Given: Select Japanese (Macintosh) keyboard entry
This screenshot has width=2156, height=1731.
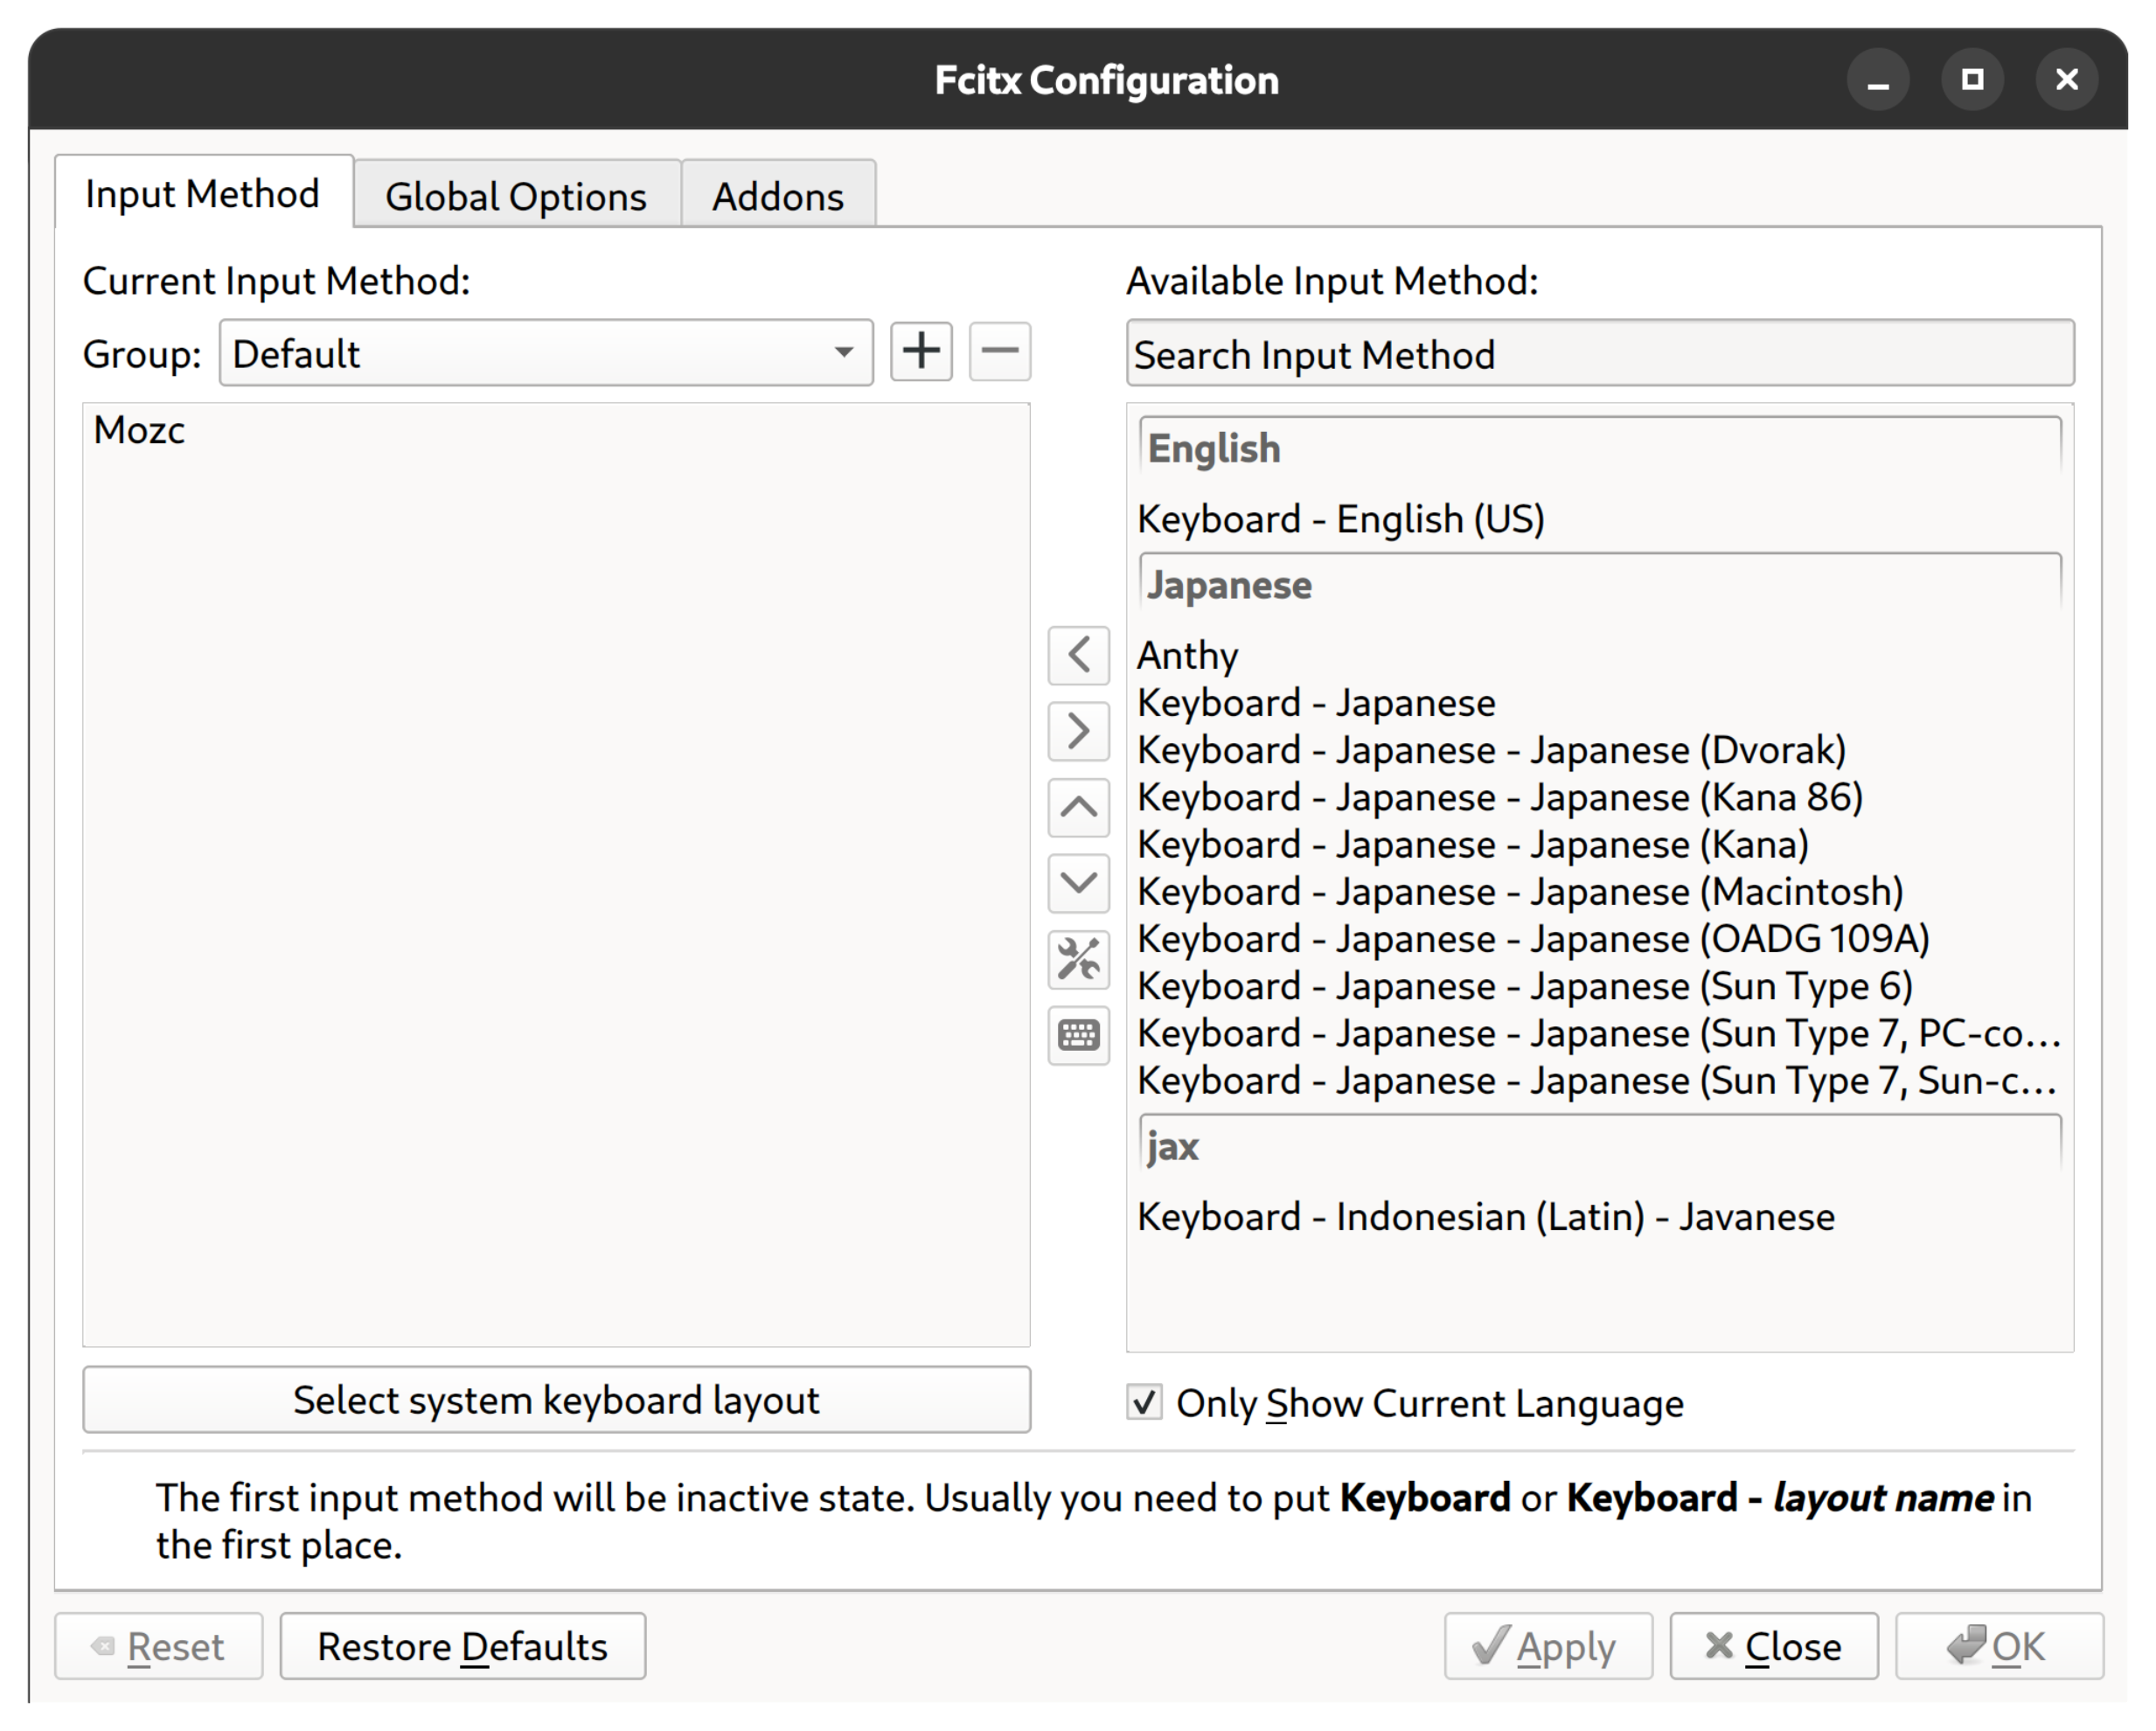Looking at the screenshot, I should [x=1600, y=891].
